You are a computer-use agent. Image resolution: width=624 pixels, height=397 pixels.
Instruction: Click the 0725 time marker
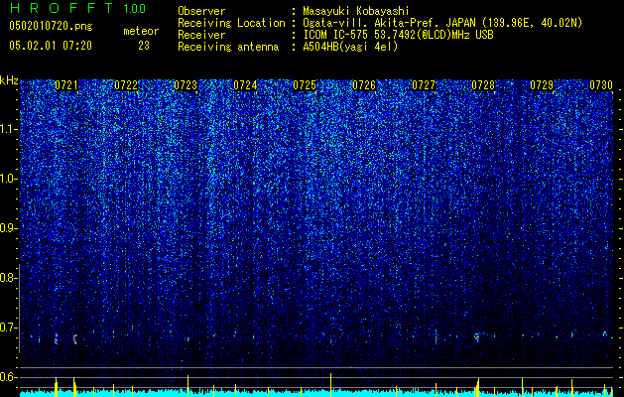coord(305,85)
